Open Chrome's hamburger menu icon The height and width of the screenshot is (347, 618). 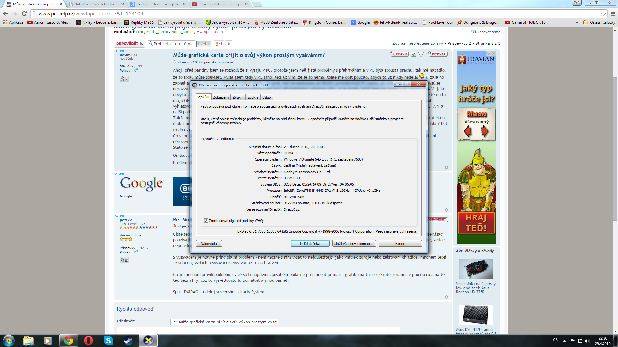click(x=613, y=13)
